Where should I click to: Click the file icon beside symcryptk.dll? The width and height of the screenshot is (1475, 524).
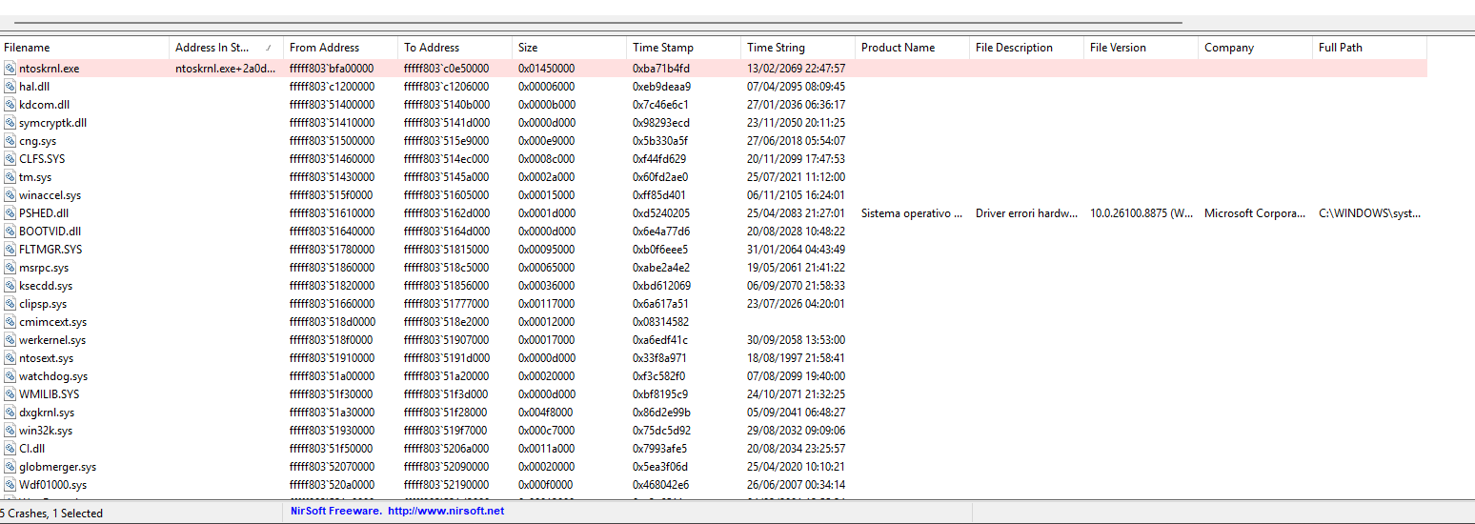coord(10,123)
